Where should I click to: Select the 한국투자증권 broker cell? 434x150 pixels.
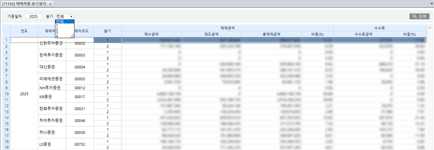click(52, 55)
